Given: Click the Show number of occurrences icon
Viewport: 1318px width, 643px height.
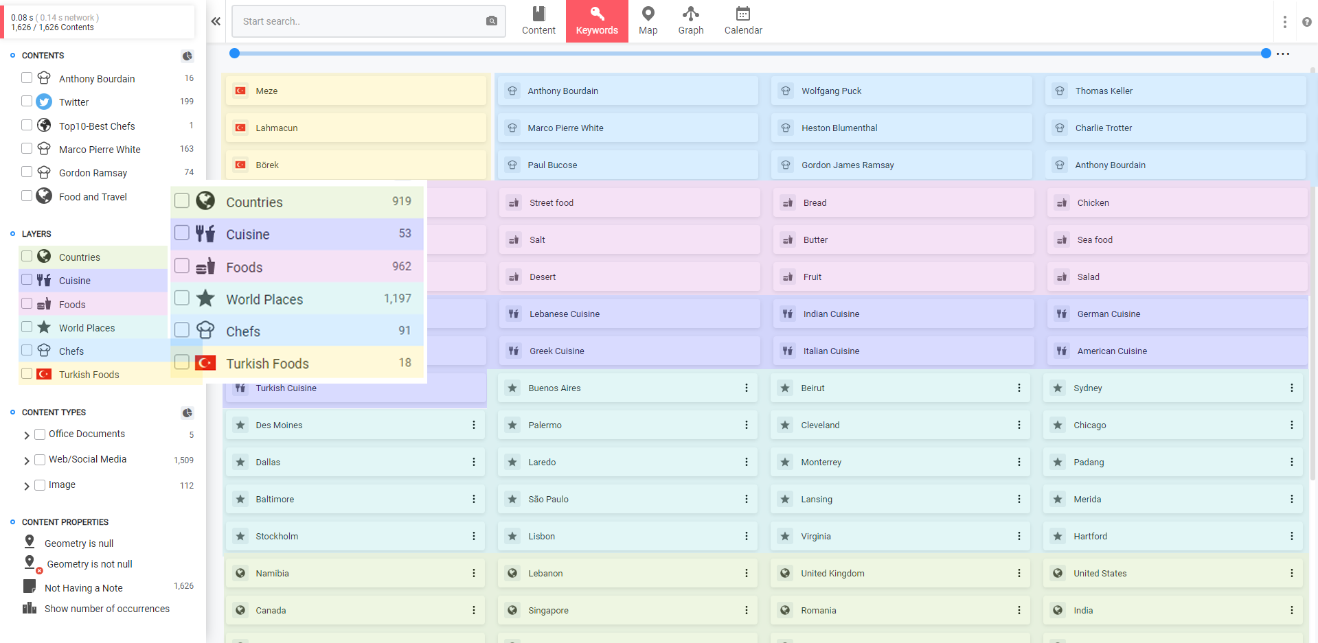Looking at the screenshot, I should point(30,608).
